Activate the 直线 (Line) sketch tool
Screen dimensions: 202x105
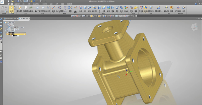tap(53, 9)
